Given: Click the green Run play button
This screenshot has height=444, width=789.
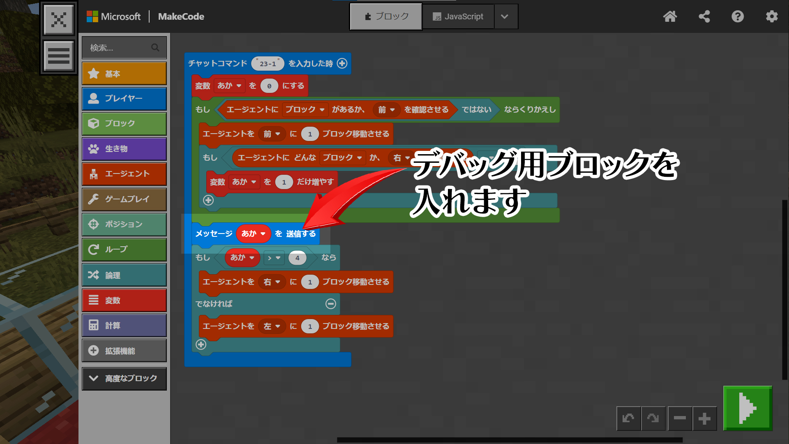Looking at the screenshot, I should 747,408.
